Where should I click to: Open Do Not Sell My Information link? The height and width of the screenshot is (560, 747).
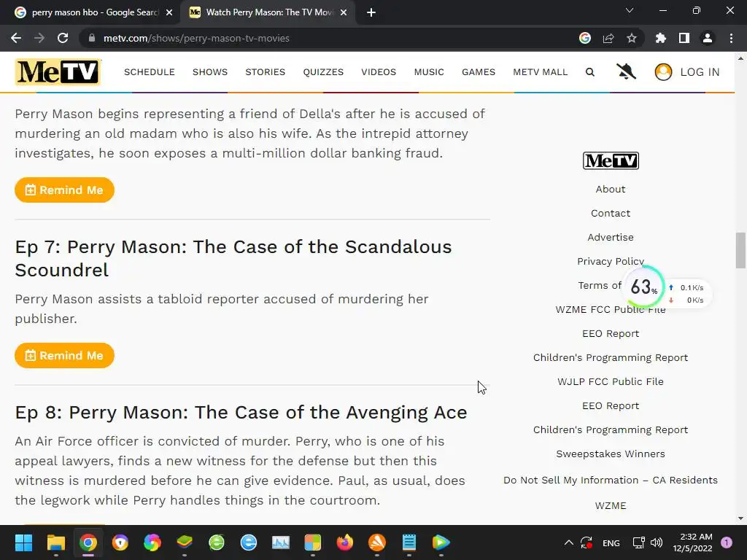pos(611,480)
